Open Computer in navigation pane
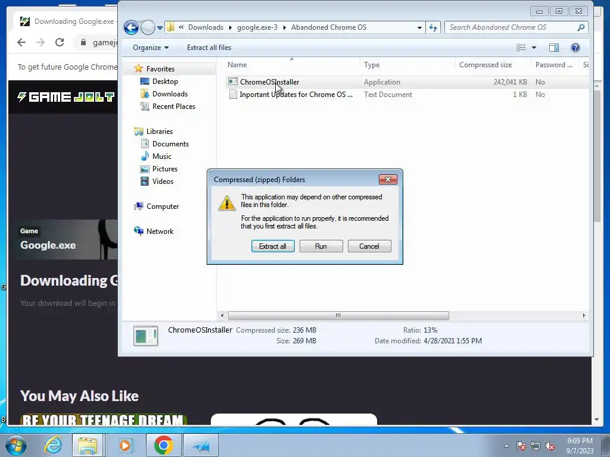610x457 pixels. pyautogui.click(x=162, y=206)
